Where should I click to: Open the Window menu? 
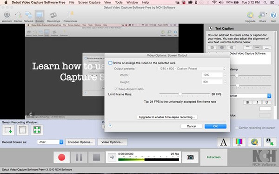[x=132, y=2]
